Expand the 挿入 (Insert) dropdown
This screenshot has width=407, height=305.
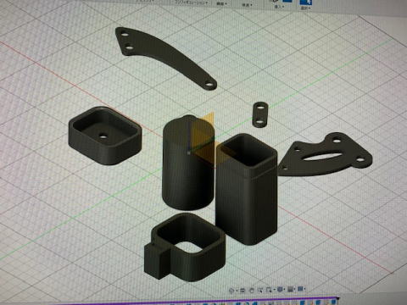279,7
